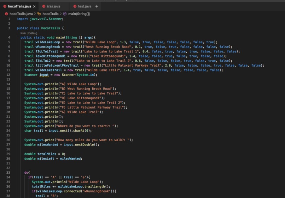Select hocoTrails.java in the breadcrumb
This screenshot has height=198, width=285.
[21, 14]
